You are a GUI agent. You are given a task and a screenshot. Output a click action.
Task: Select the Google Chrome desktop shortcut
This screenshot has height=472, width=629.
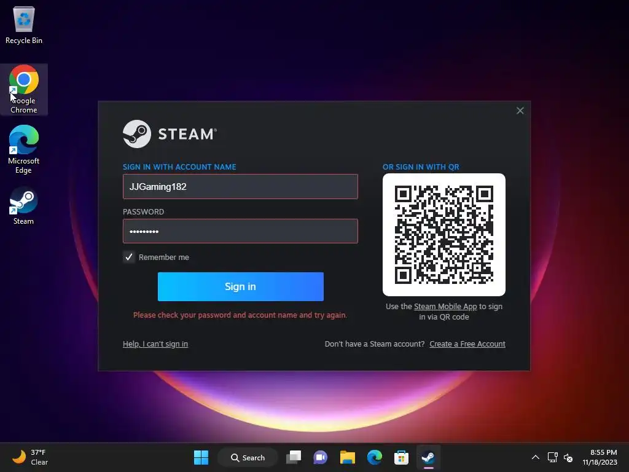[24, 89]
